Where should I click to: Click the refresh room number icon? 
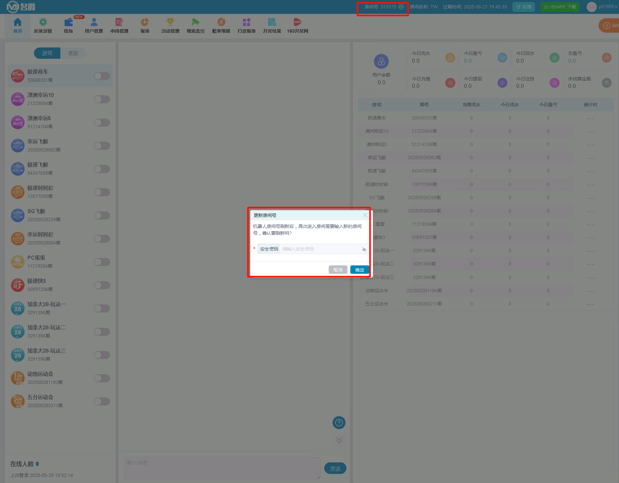[401, 7]
